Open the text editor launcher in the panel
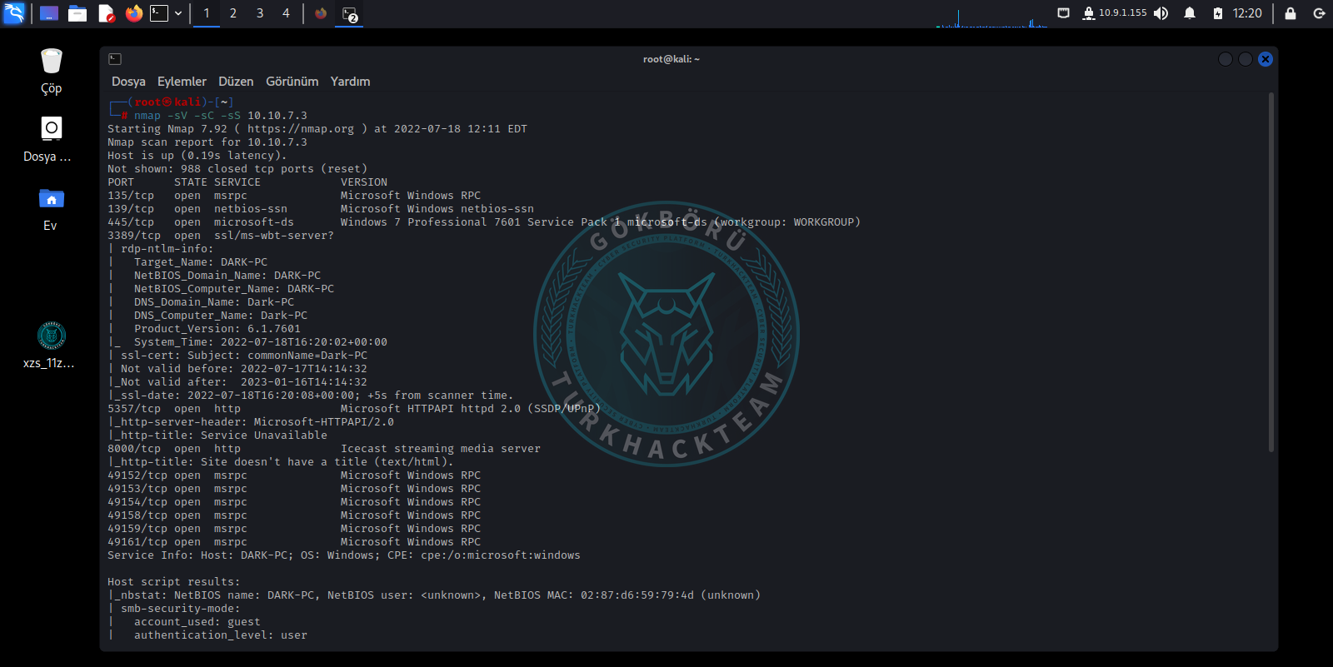Viewport: 1333px width, 667px height. [106, 13]
